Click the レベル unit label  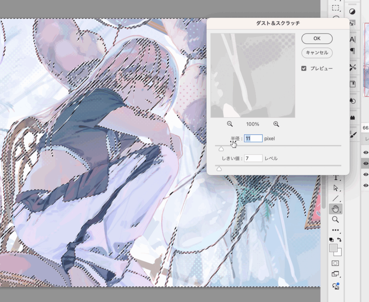pos(271,158)
